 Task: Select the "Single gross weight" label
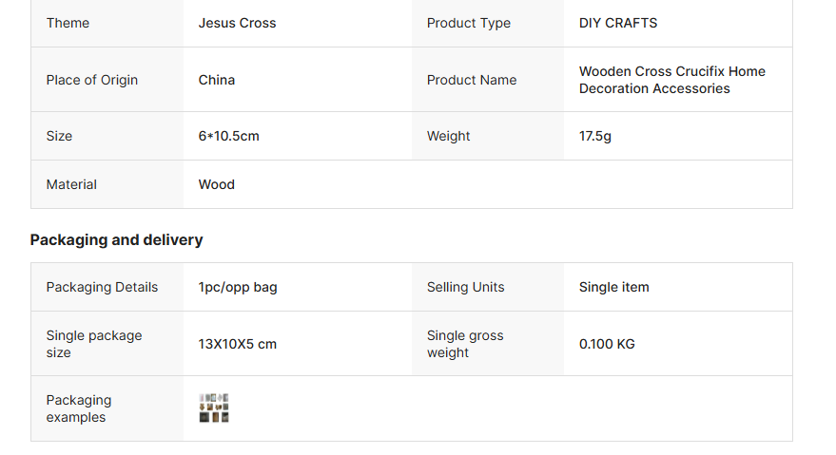click(464, 344)
